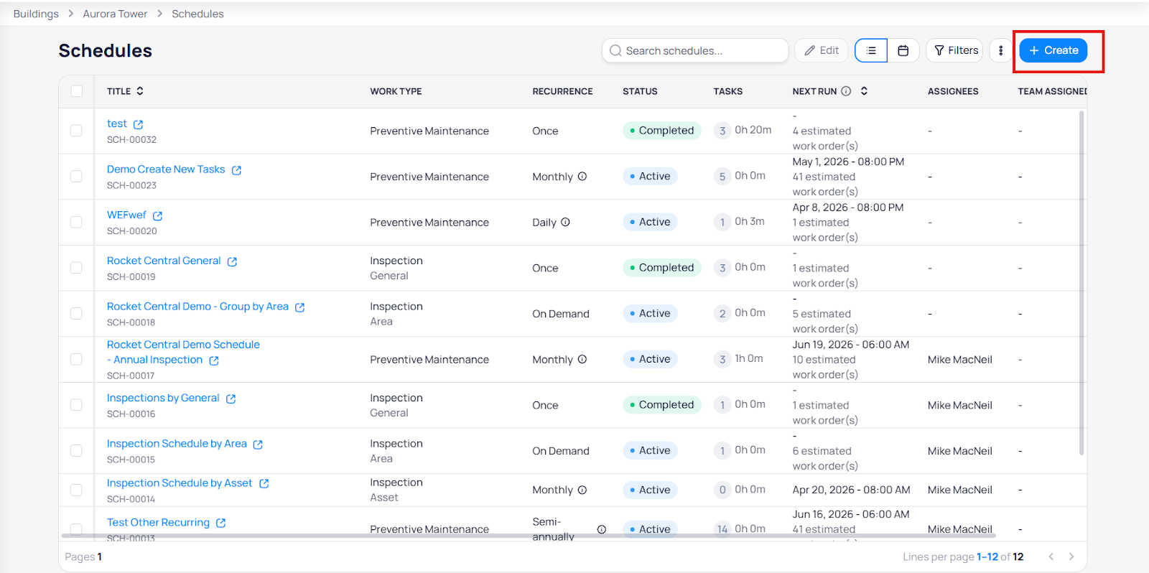Click the Next Run info icon
The width and height of the screenshot is (1149, 573).
(846, 91)
